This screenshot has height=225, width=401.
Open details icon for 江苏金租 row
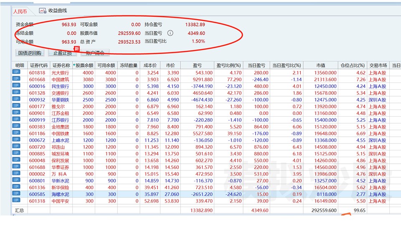pyautogui.click(x=16, y=112)
